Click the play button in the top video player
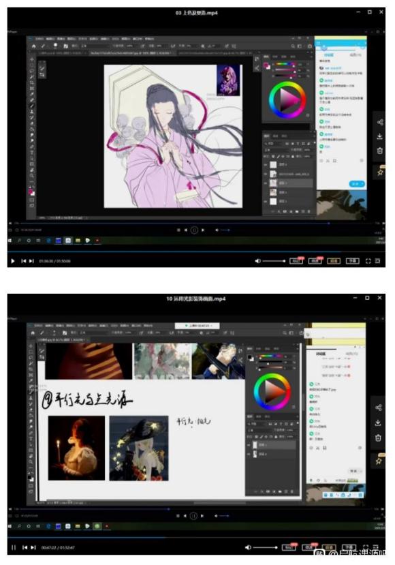This screenshot has width=395, height=565. click(13, 261)
